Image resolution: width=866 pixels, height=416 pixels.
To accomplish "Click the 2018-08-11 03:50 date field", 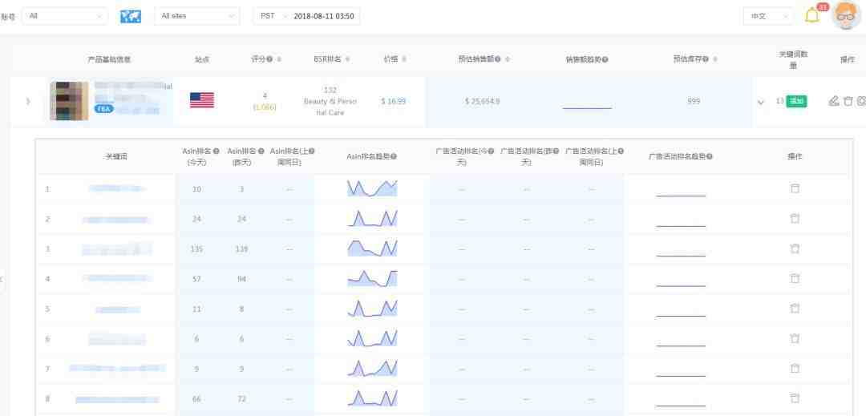I will pyautogui.click(x=323, y=16).
